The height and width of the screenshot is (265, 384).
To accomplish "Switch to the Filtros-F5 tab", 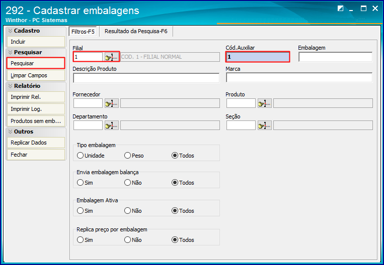I will point(83,32).
